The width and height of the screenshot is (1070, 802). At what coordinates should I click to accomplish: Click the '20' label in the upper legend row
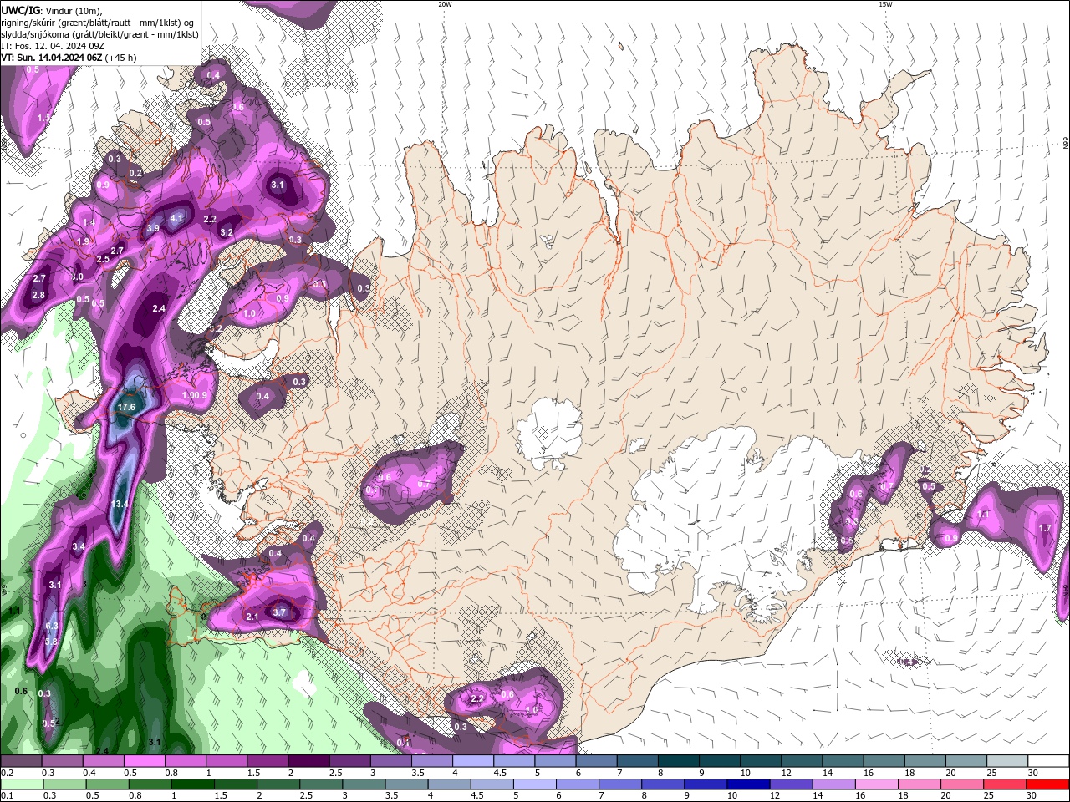(951, 773)
